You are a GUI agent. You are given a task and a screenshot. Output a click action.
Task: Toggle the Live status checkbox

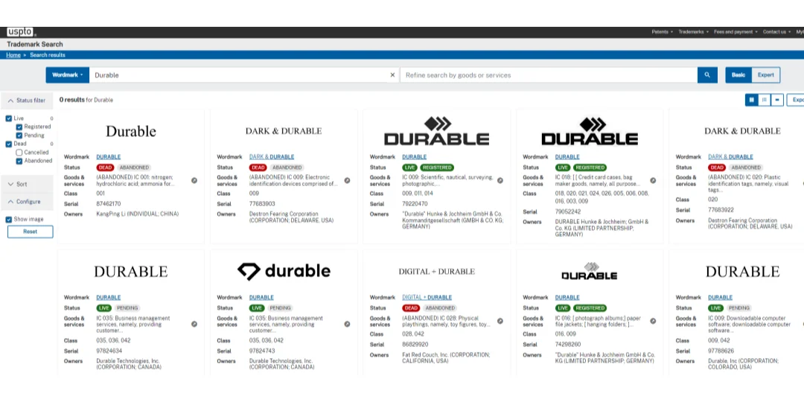pyautogui.click(x=9, y=118)
